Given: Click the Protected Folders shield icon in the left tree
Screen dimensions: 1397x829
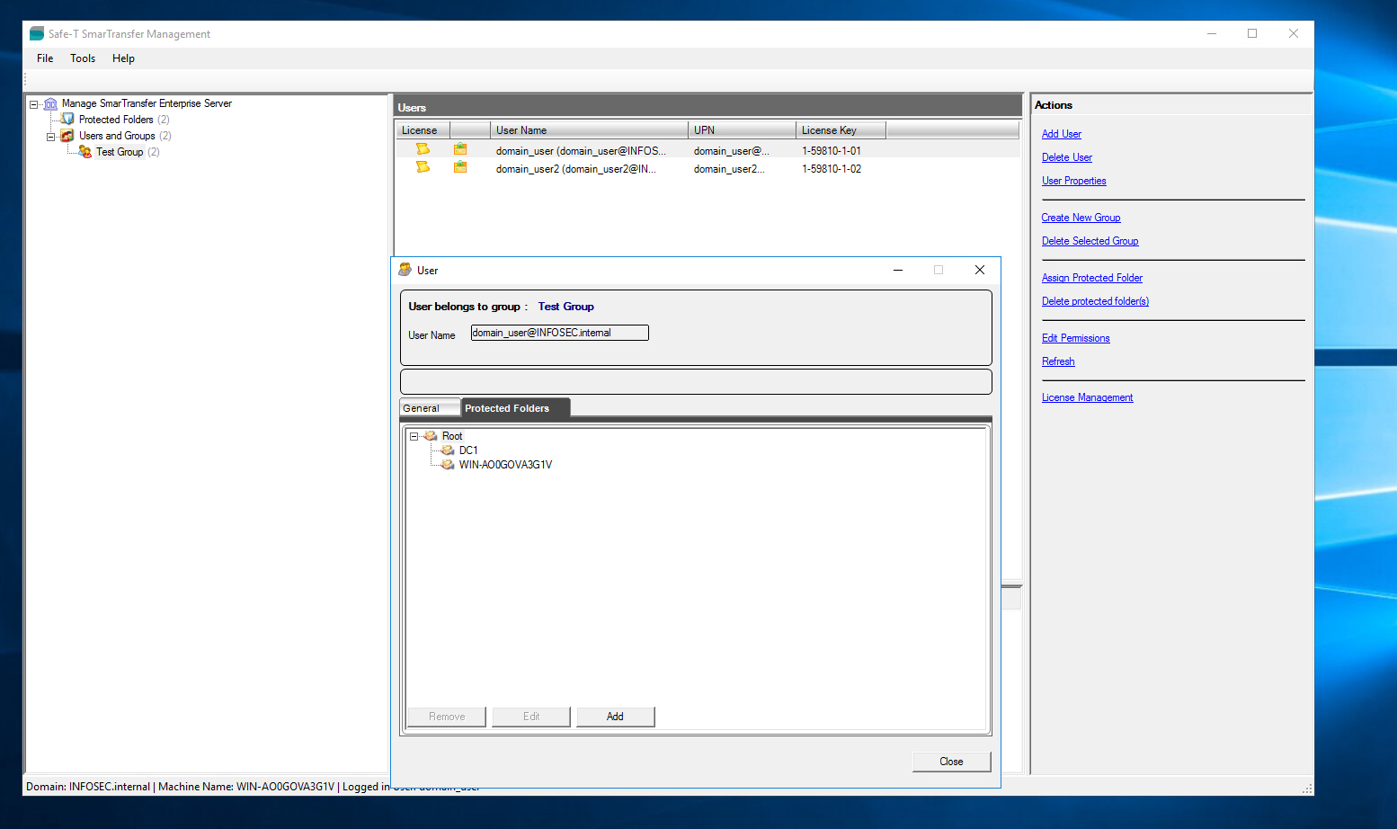Looking at the screenshot, I should [x=67, y=119].
